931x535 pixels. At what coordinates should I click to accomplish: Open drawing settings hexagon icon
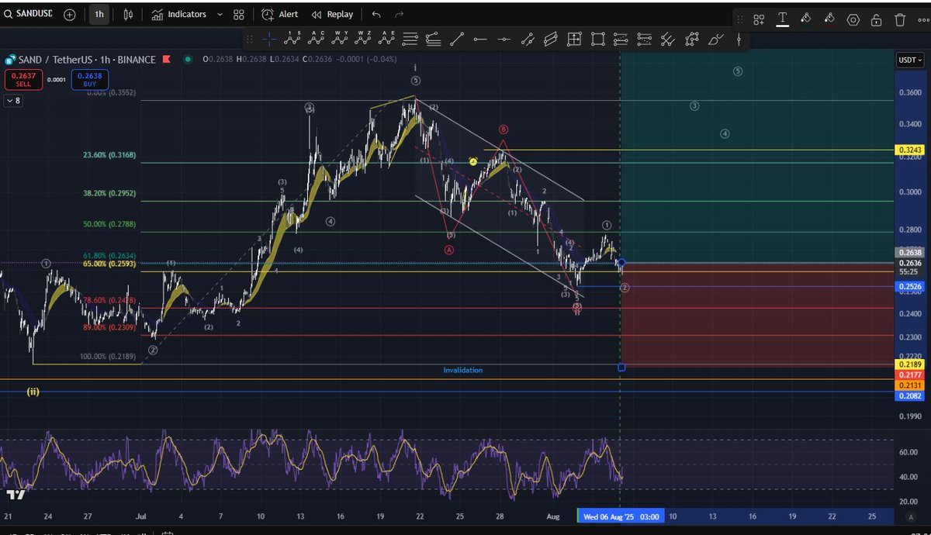pyautogui.click(x=853, y=19)
